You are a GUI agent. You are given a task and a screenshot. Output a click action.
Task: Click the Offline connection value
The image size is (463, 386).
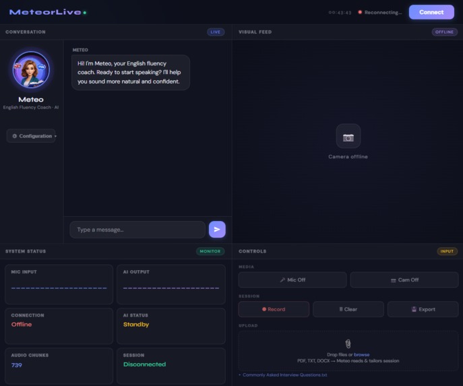pyautogui.click(x=22, y=324)
